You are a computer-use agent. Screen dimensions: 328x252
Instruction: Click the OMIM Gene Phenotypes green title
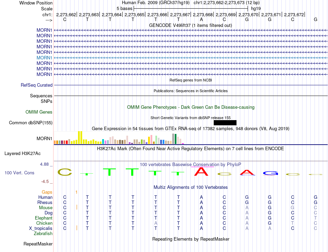point(191,107)
